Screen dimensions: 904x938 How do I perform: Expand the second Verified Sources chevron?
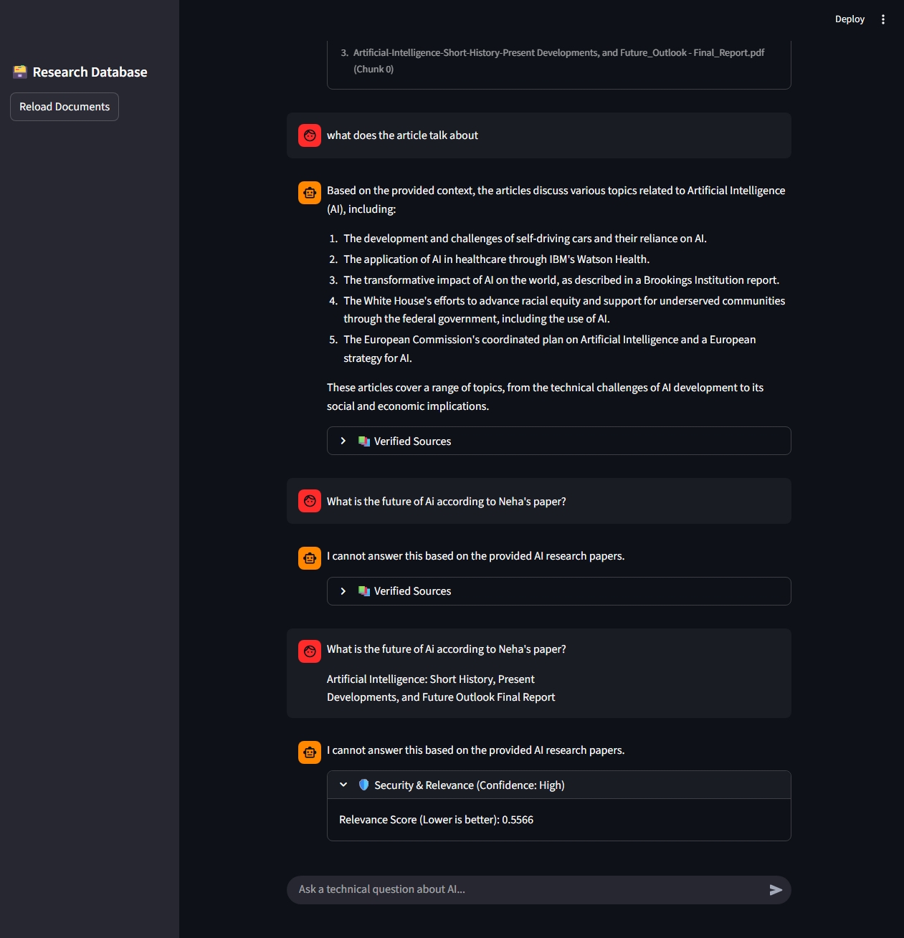[x=343, y=591]
